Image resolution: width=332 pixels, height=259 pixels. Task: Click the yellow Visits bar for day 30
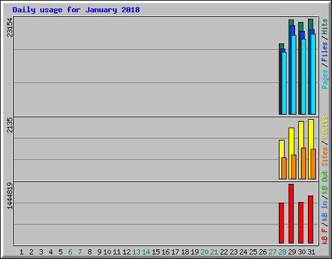300,150
